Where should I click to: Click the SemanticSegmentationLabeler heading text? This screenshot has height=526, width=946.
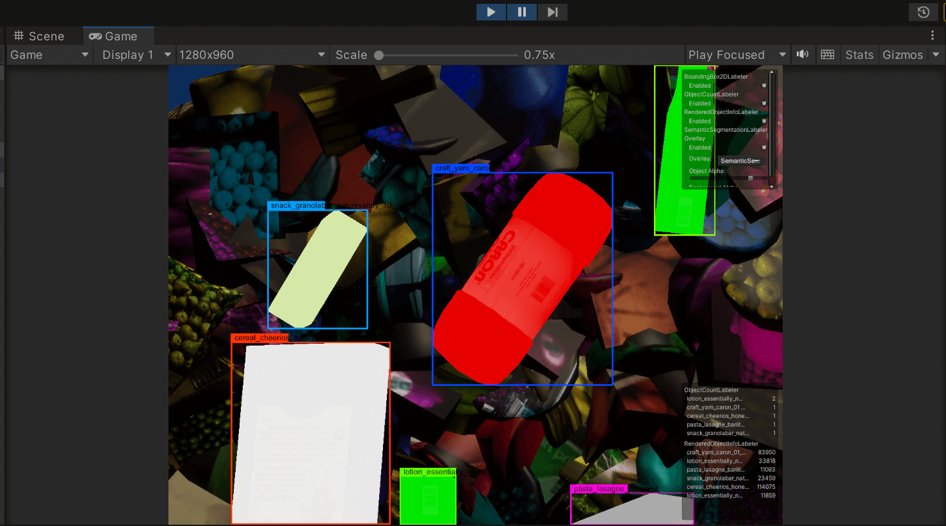point(726,130)
